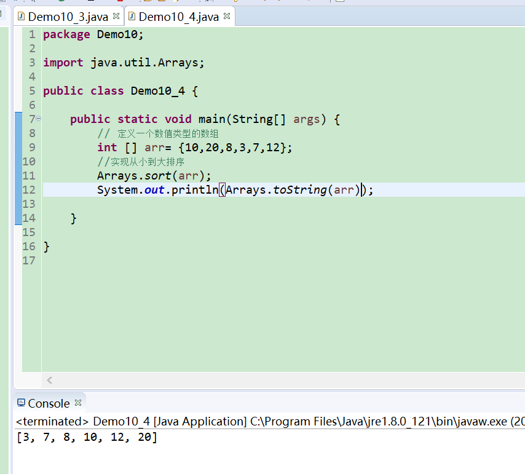Click the console output [3, 7, 8, 10, 12, 20]
525x474 pixels.
coord(87,437)
